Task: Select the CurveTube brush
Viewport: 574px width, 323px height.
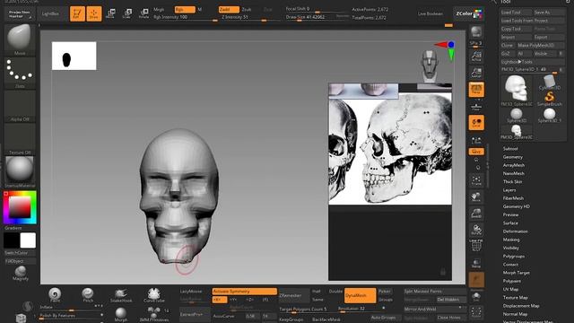Action: (x=153, y=294)
